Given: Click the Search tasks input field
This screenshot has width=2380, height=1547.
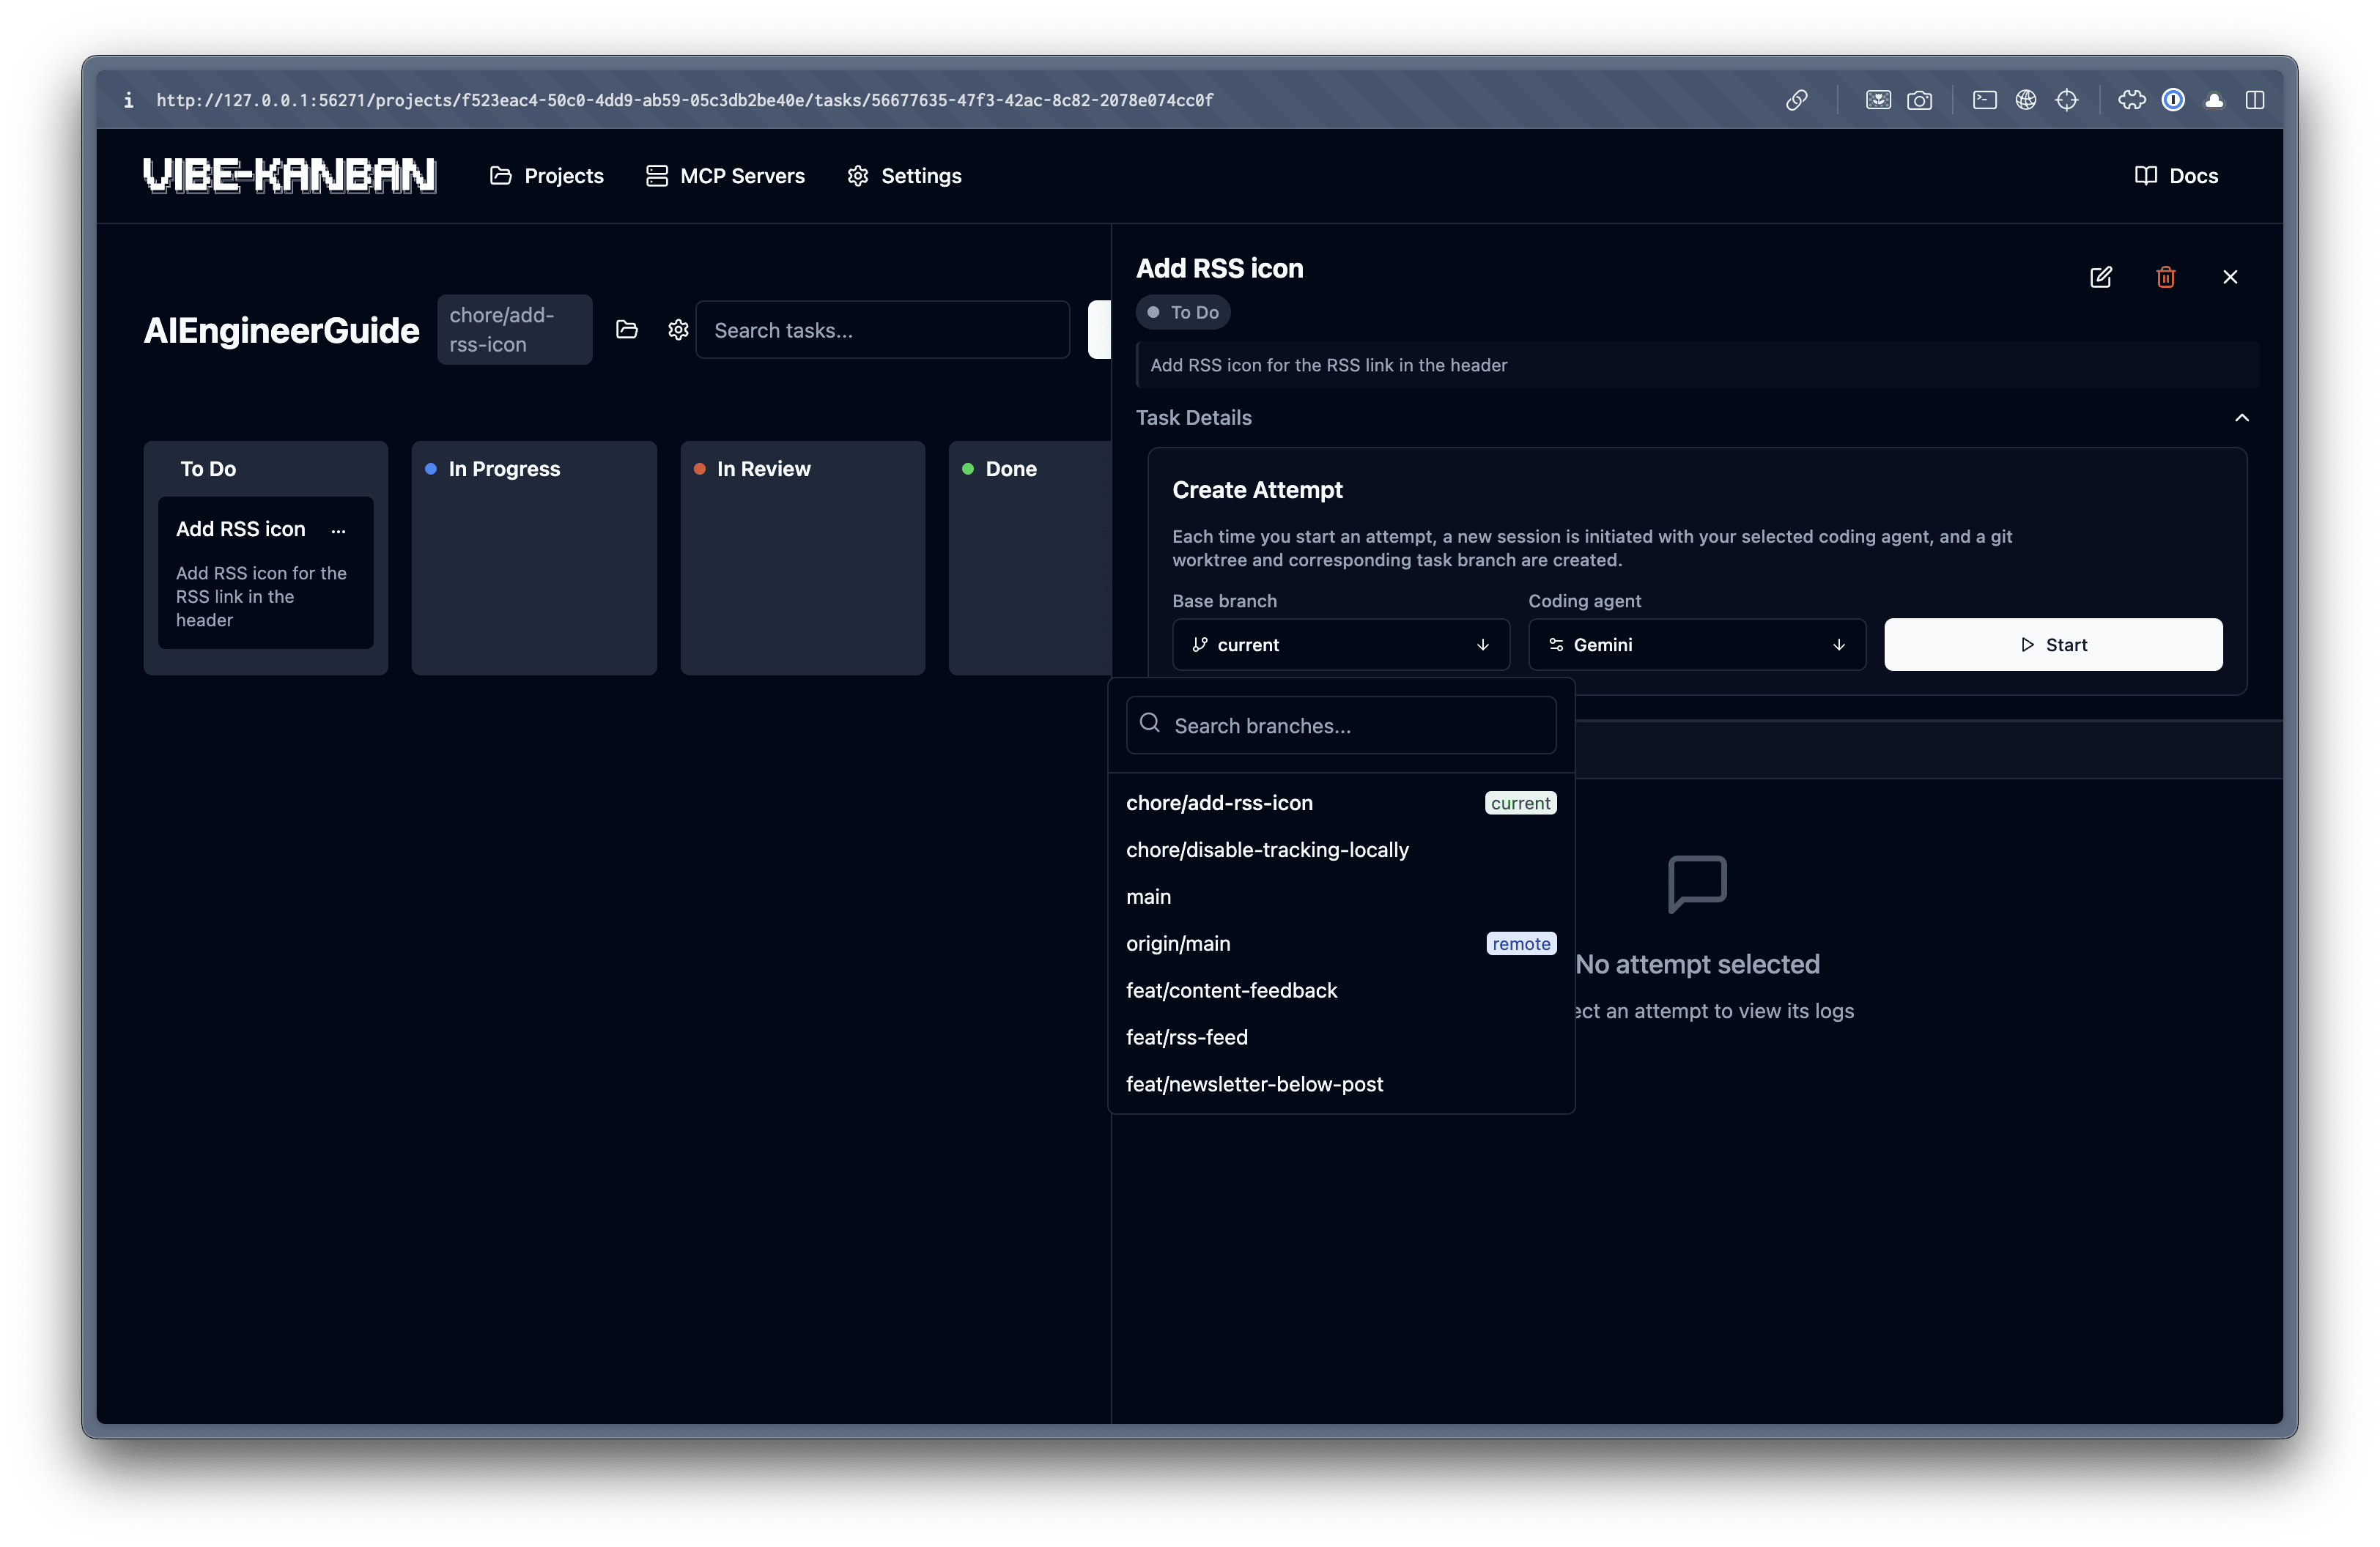Looking at the screenshot, I should point(882,330).
